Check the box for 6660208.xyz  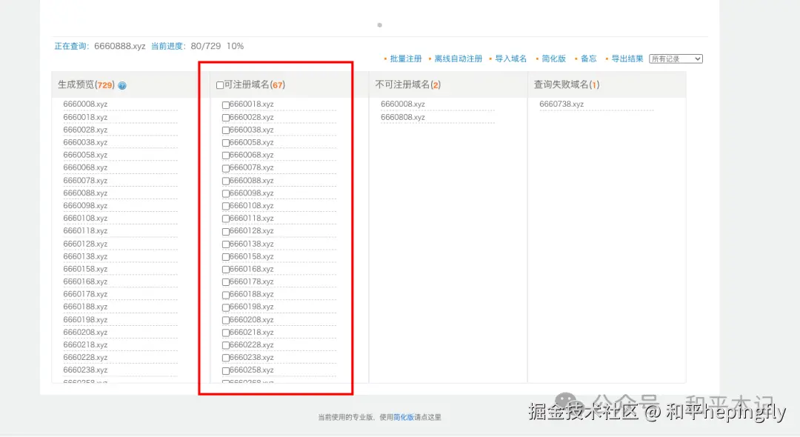click(225, 320)
